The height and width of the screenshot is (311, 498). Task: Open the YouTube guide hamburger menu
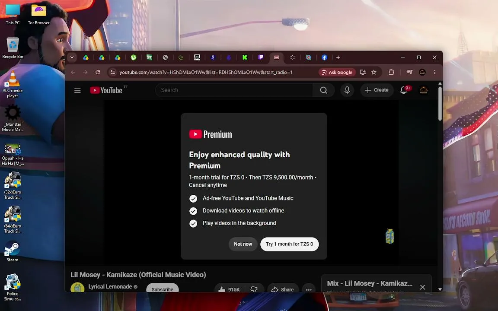tap(77, 90)
